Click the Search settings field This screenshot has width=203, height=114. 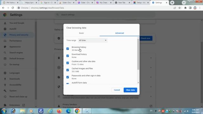tap(105, 15)
